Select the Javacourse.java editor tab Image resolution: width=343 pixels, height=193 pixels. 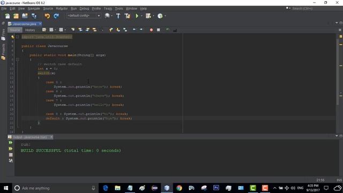pyautogui.click(x=24, y=24)
